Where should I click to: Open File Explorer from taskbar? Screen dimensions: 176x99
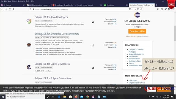point(65,97)
